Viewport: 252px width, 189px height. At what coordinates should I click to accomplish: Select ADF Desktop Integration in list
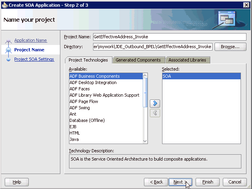point(106,82)
